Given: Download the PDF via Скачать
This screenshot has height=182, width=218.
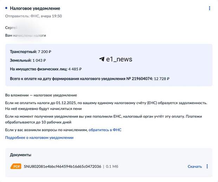Looking at the screenshot, I should [x=195, y=167].
